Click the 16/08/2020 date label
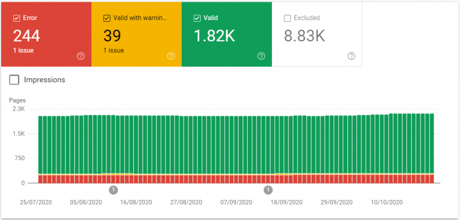Image resolution: width=460 pixels, height=220 pixels. (x=136, y=202)
